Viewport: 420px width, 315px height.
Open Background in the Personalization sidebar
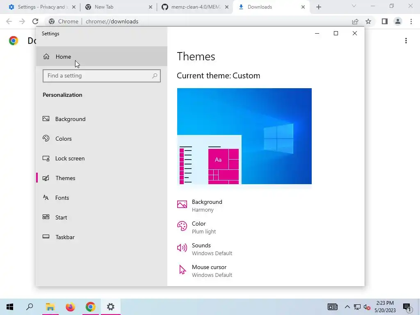point(102,119)
